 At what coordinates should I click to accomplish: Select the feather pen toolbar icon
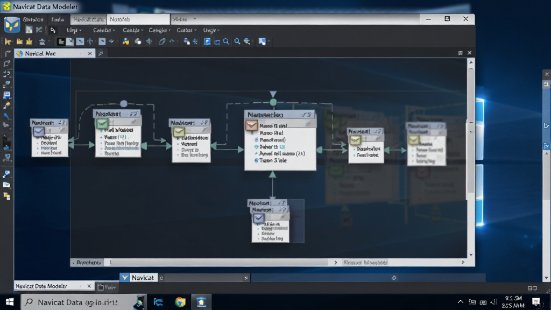161,41
